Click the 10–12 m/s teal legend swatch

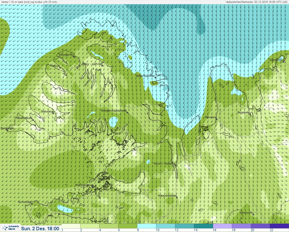(x=166, y=226)
